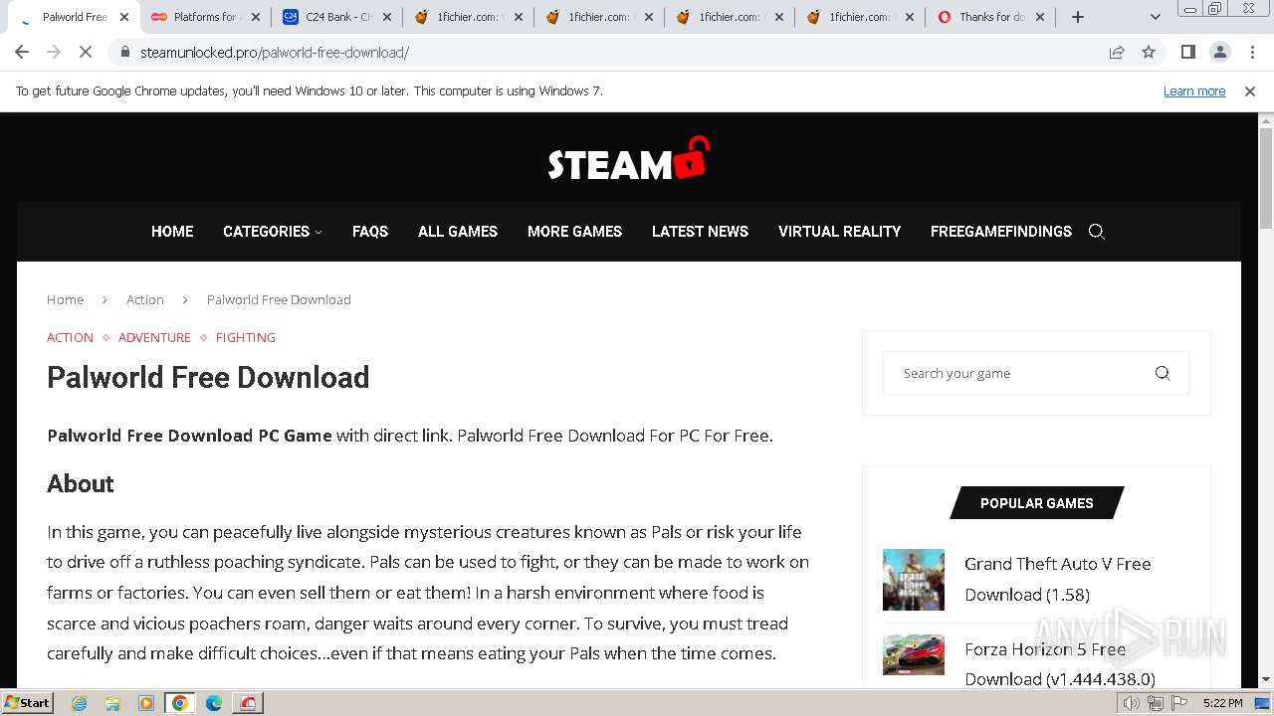Open the Learn more link
Screen dimensions: 1274x716
tap(1194, 90)
